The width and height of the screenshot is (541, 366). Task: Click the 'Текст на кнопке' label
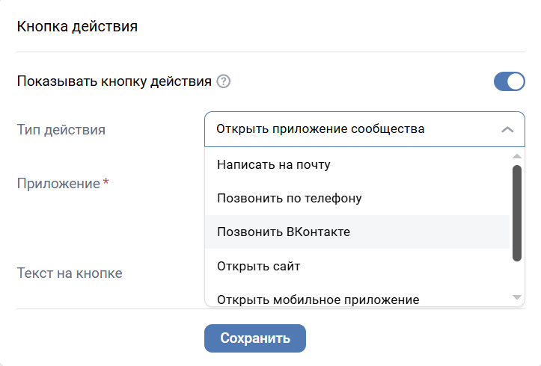pyautogui.click(x=70, y=273)
